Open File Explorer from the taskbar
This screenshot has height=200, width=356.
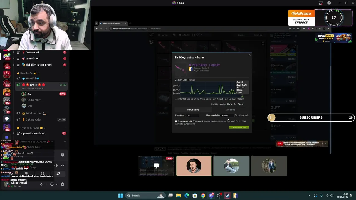coord(179,196)
